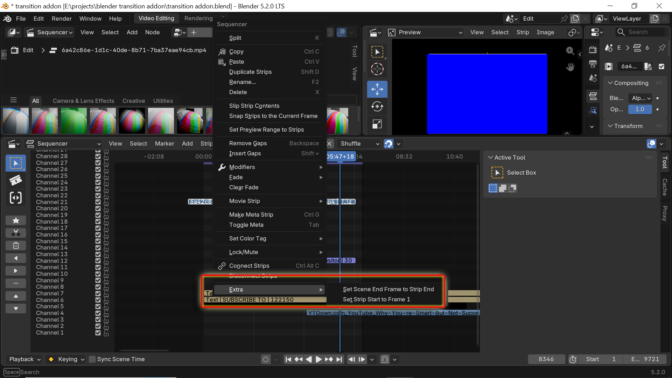Jump to the end frame
Image resolution: width=672 pixels, height=378 pixels.
pos(339,359)
